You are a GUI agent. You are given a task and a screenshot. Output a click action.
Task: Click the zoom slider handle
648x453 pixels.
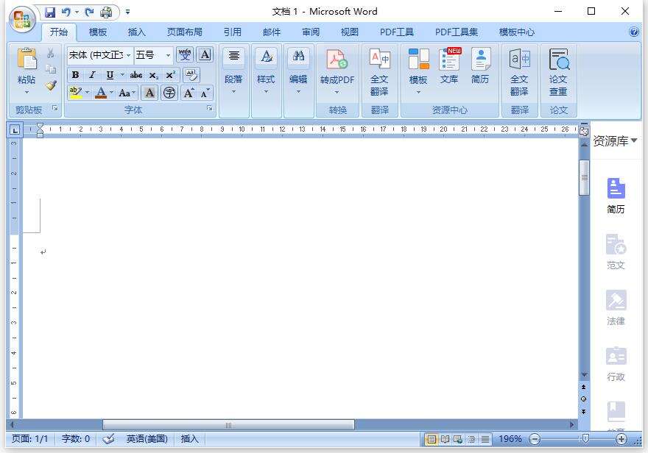click(585, 439)
